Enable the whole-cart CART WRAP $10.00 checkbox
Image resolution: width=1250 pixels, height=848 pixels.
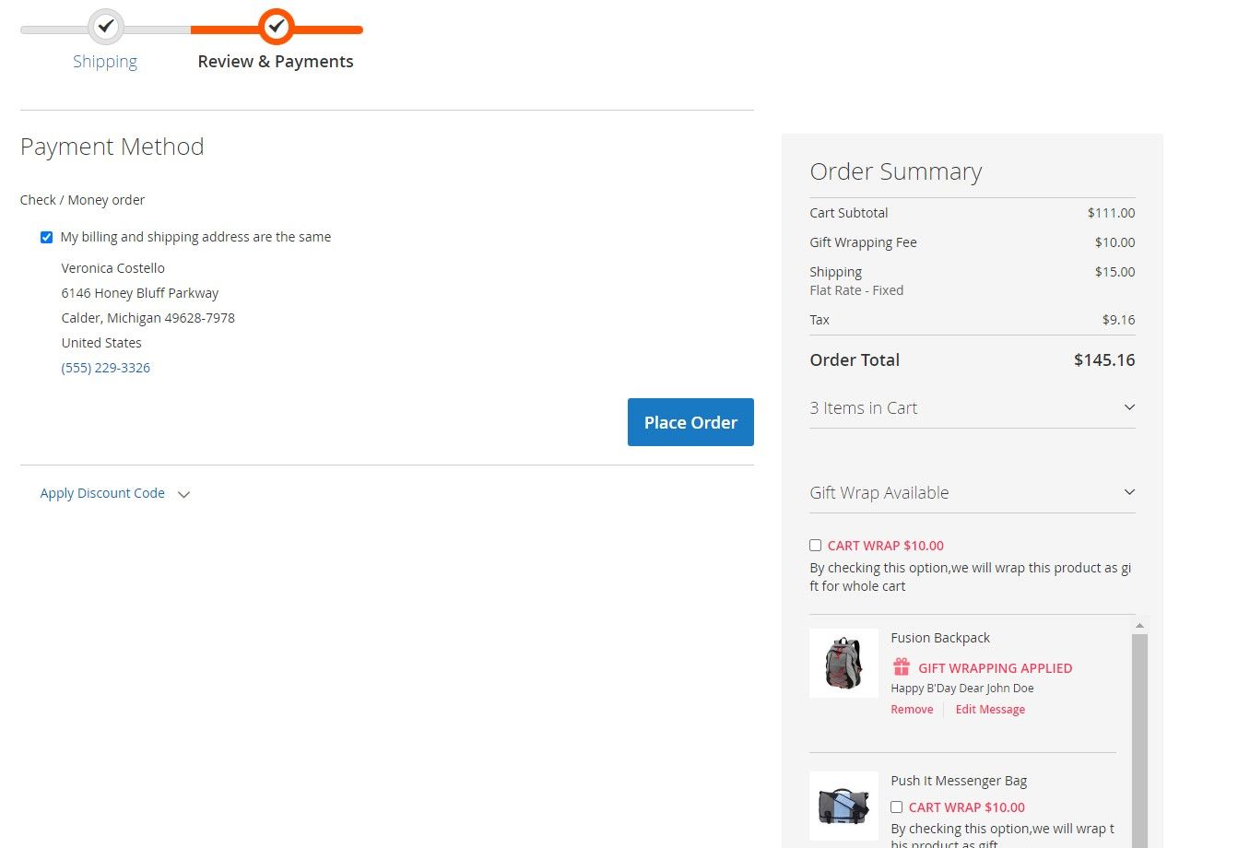(815, 546)
